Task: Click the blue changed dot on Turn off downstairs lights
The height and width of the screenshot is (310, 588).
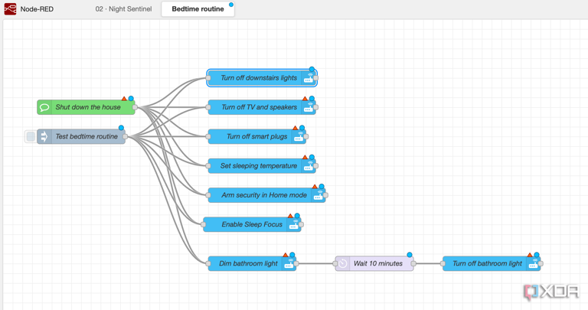Action: click(312, 70)
